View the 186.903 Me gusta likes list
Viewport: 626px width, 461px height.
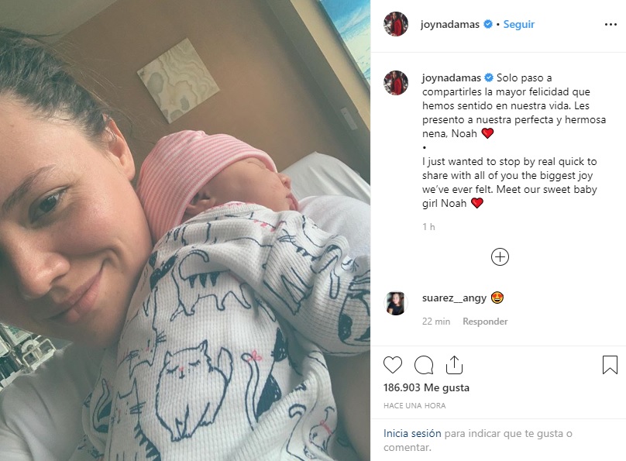(426, 387)
